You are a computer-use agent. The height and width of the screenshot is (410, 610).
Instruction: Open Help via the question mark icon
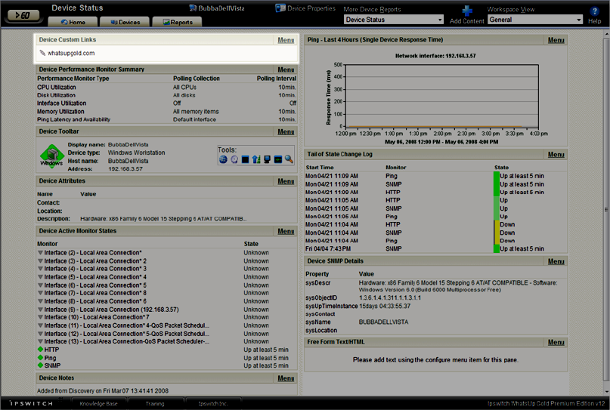(595, 11)
